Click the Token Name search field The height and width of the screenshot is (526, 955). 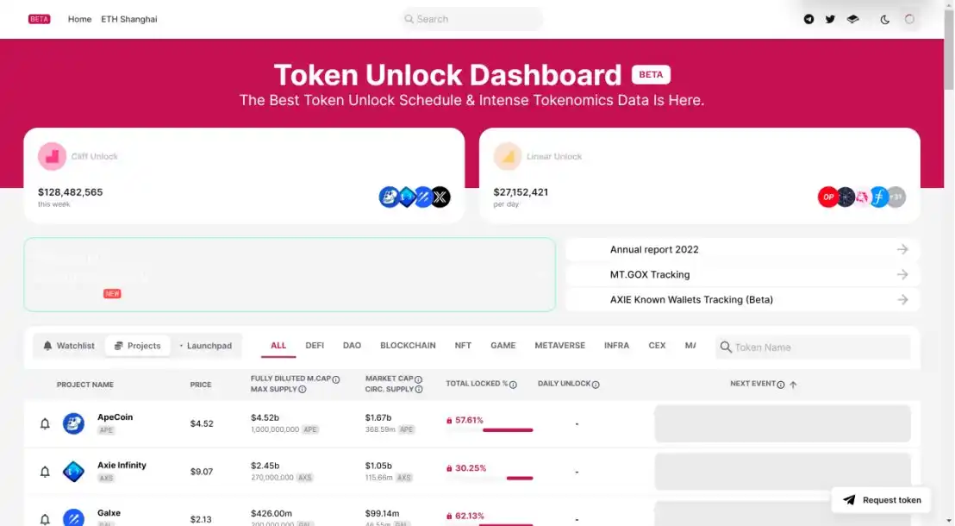pyautogui.click(x=813, y=348)
